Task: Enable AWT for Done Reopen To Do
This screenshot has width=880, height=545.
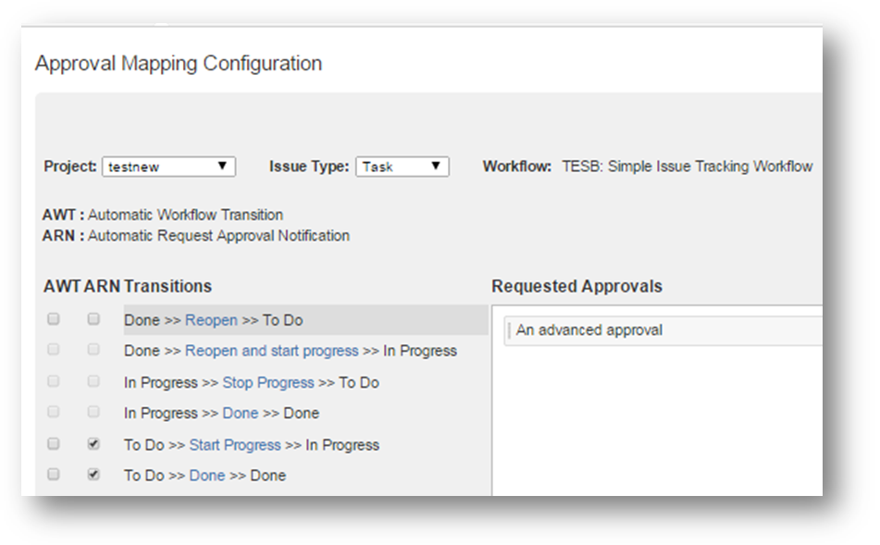Action: (x=54, y=319)
